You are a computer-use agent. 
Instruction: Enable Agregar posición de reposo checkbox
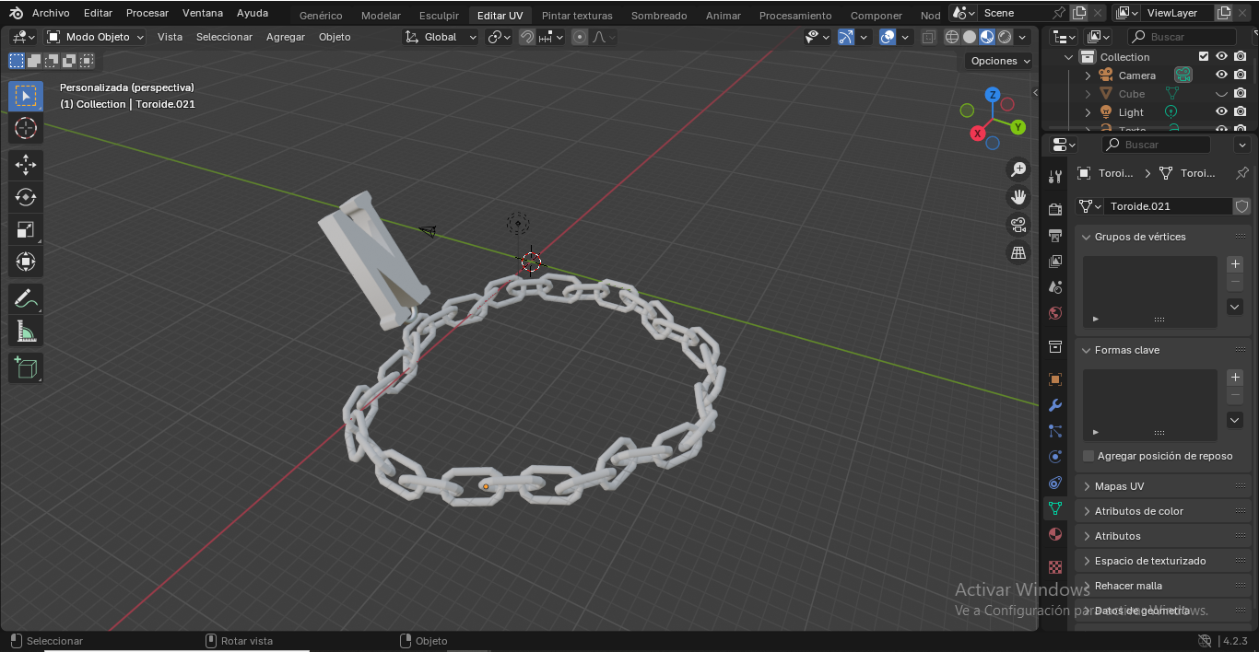tap(1088, 456)
